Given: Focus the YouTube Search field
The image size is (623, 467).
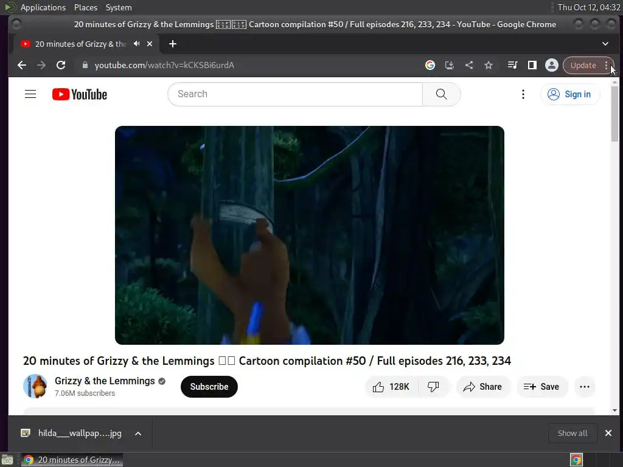Looking at the screenshot, I should [295, 94].
